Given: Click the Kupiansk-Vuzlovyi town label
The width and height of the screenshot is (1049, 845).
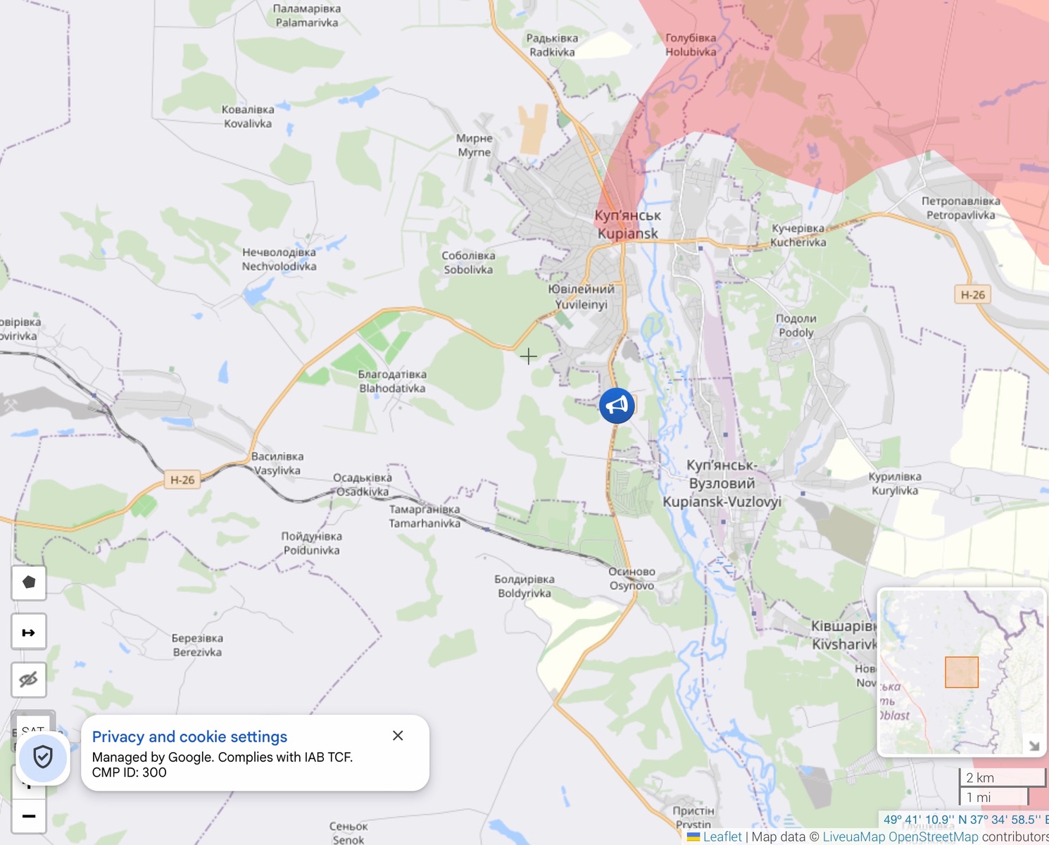Looking at the screenshot, I should 722,483.
